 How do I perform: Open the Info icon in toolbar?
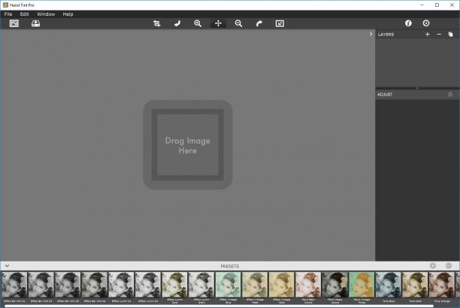point(408,23)
